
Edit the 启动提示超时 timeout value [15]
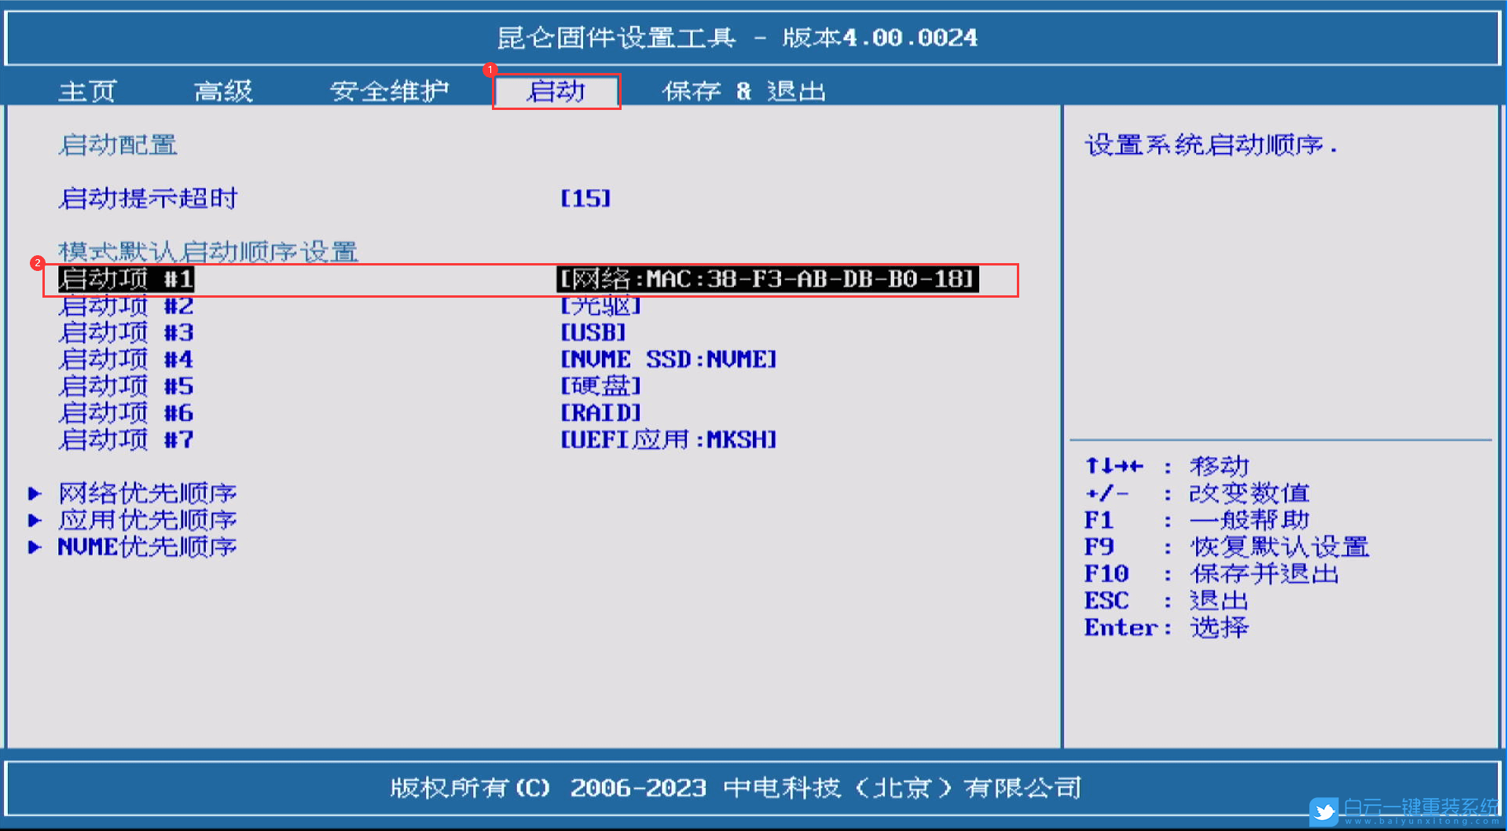click(x=585, y=199)
